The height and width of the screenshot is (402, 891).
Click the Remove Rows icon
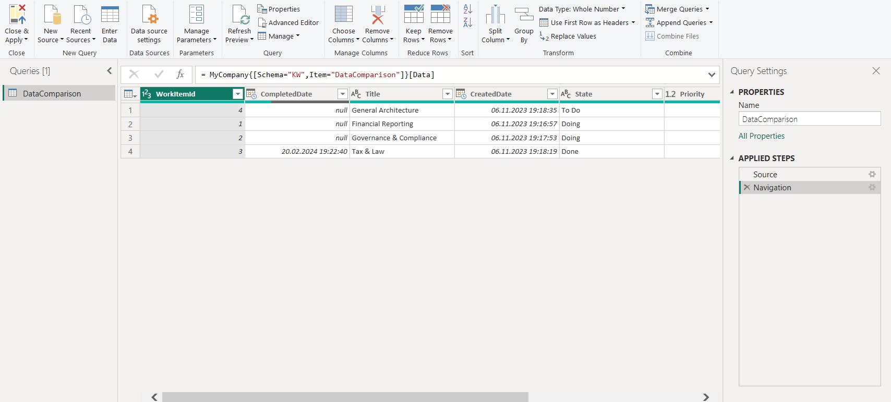pos(440,14)
